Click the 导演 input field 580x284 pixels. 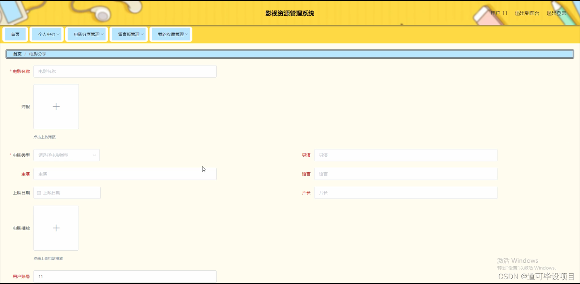coord(405,155)
